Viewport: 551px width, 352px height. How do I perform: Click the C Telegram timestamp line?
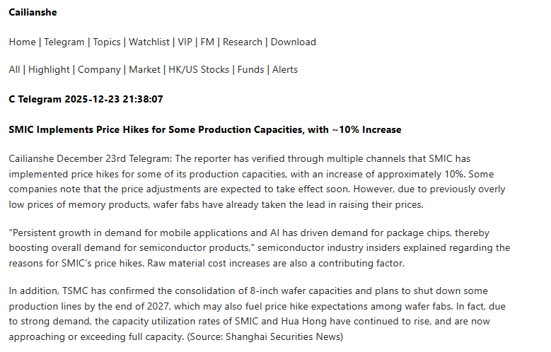point(86,99)
